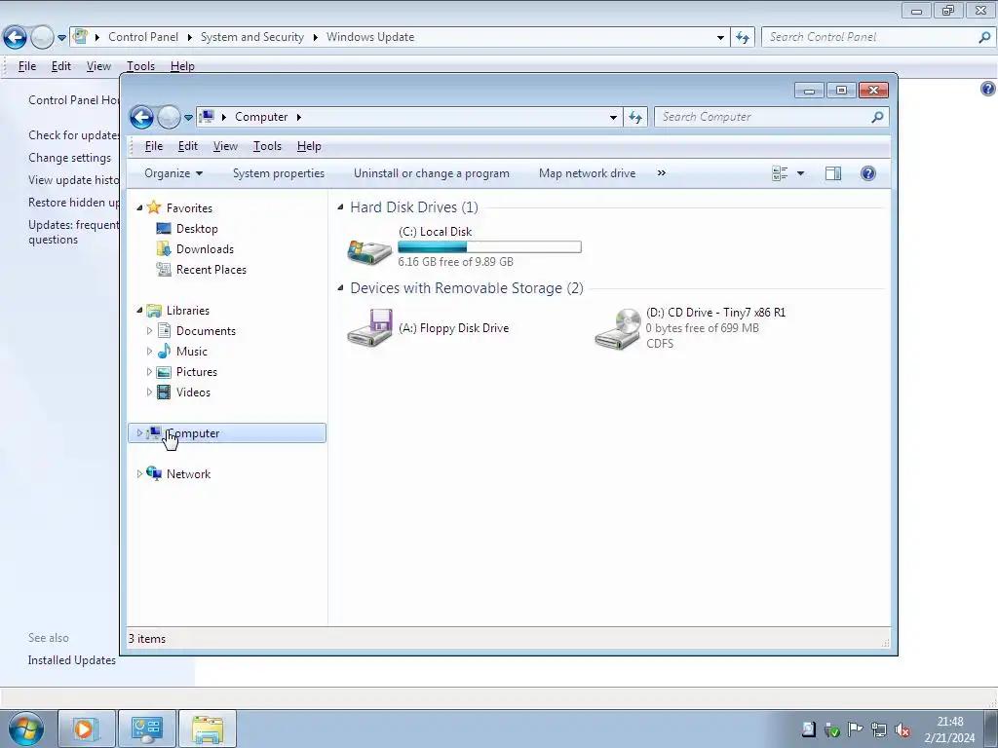This screenshot has width=998, height=748.
Task: Open Change settings link in Control Panel
Action: click(x=69, y=158)
